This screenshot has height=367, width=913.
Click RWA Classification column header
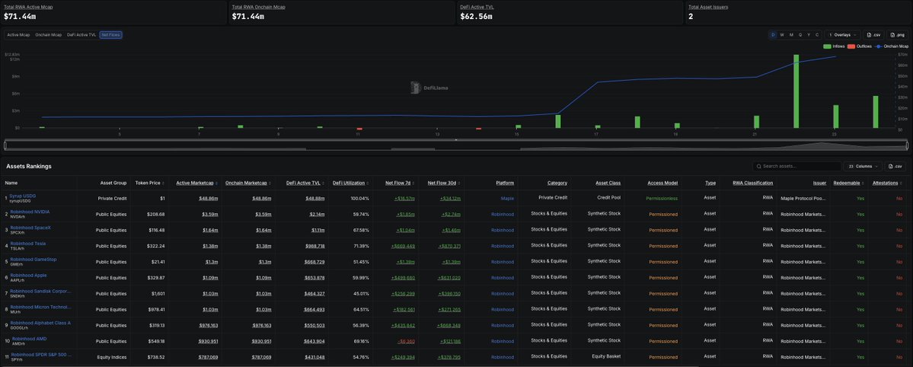(753, 183)
